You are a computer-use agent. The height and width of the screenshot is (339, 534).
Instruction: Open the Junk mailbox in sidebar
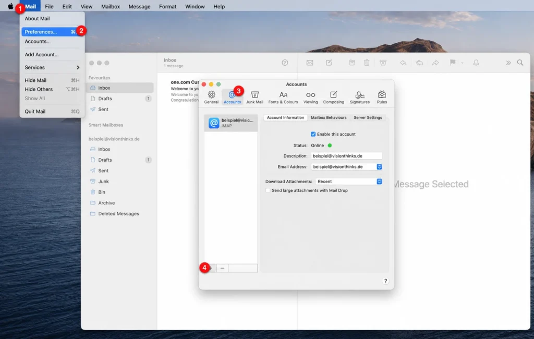coord(120,181)
